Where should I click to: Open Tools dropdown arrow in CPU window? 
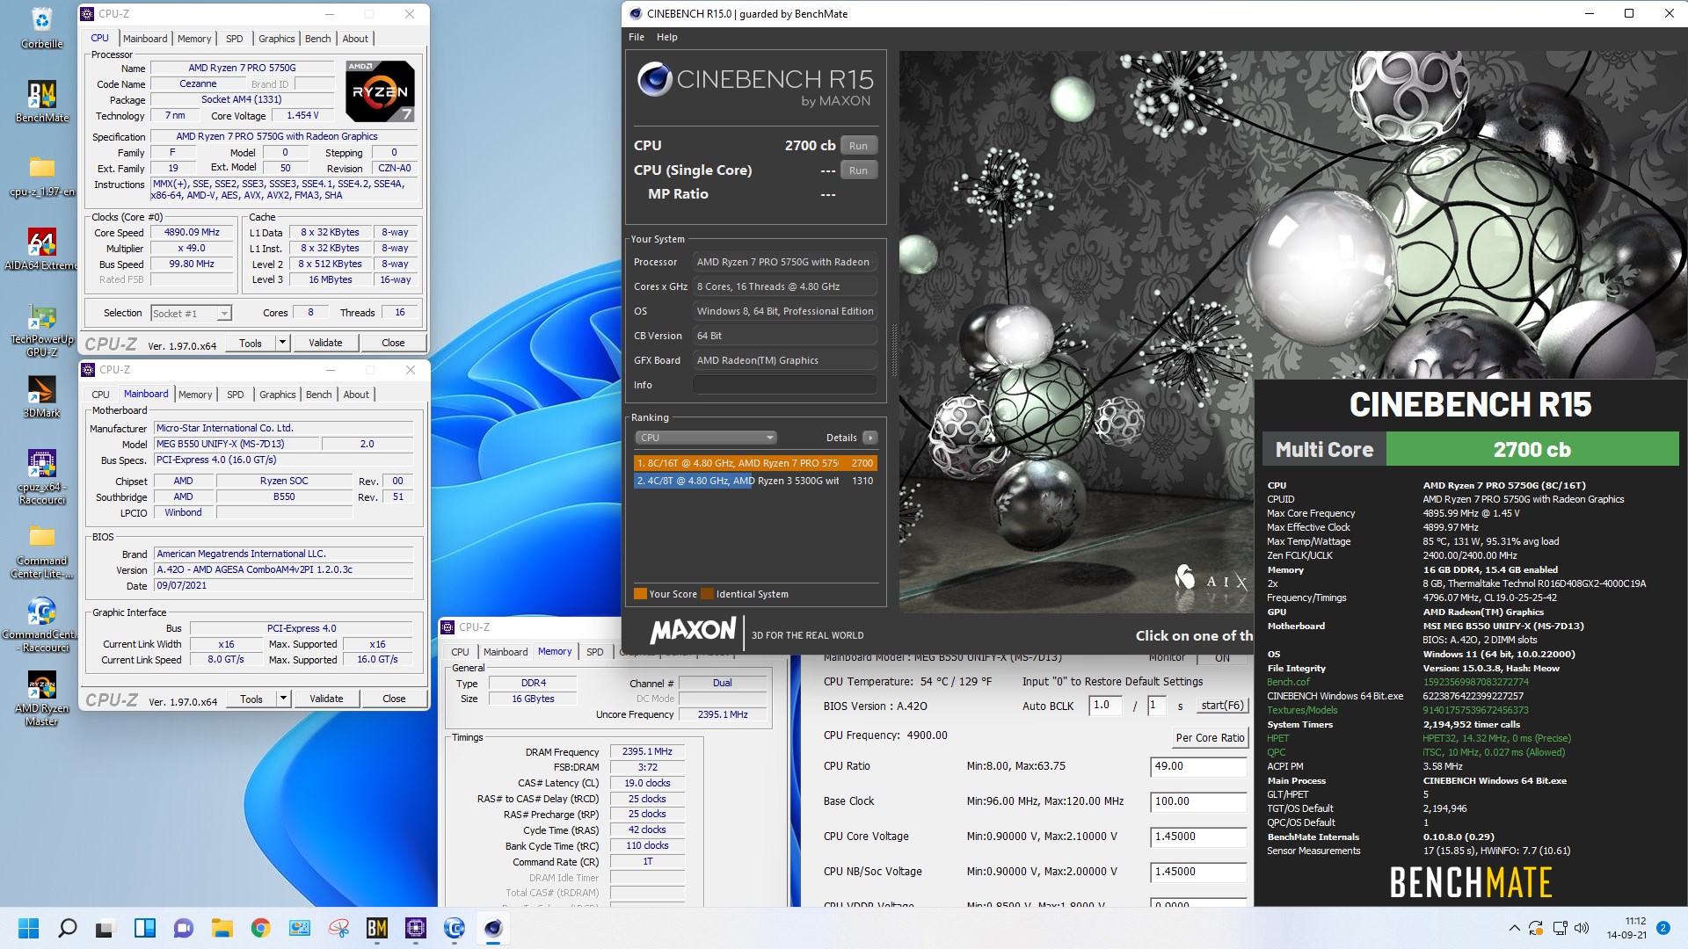282,343
